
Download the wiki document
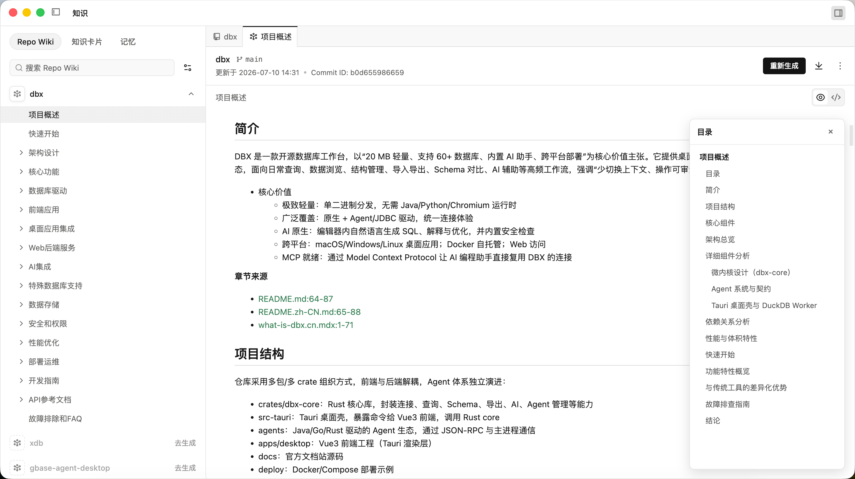point(819,66)
